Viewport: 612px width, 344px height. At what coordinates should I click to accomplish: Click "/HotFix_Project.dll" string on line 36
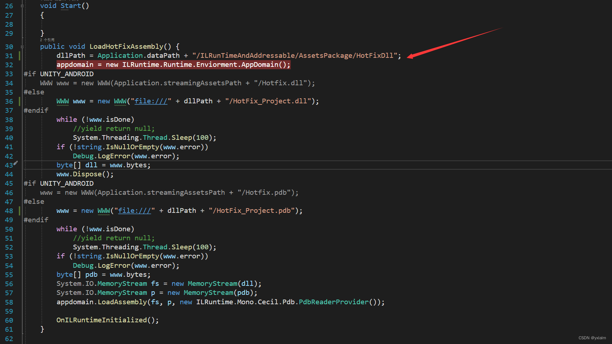pos(268,101)
